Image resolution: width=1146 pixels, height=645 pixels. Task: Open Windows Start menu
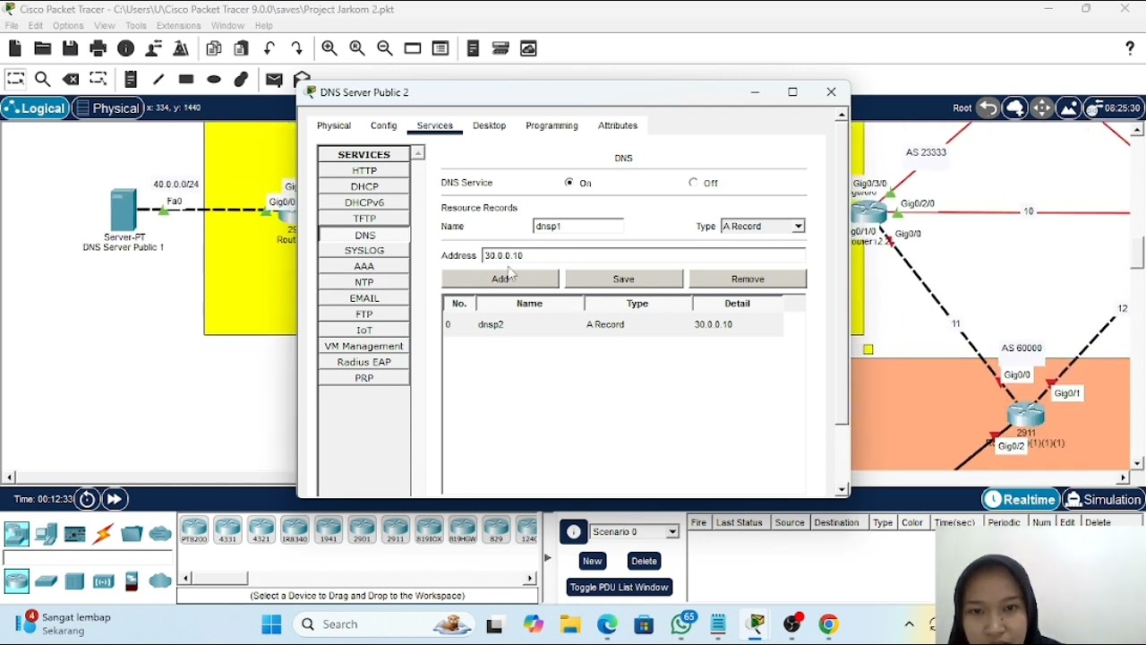271,624
